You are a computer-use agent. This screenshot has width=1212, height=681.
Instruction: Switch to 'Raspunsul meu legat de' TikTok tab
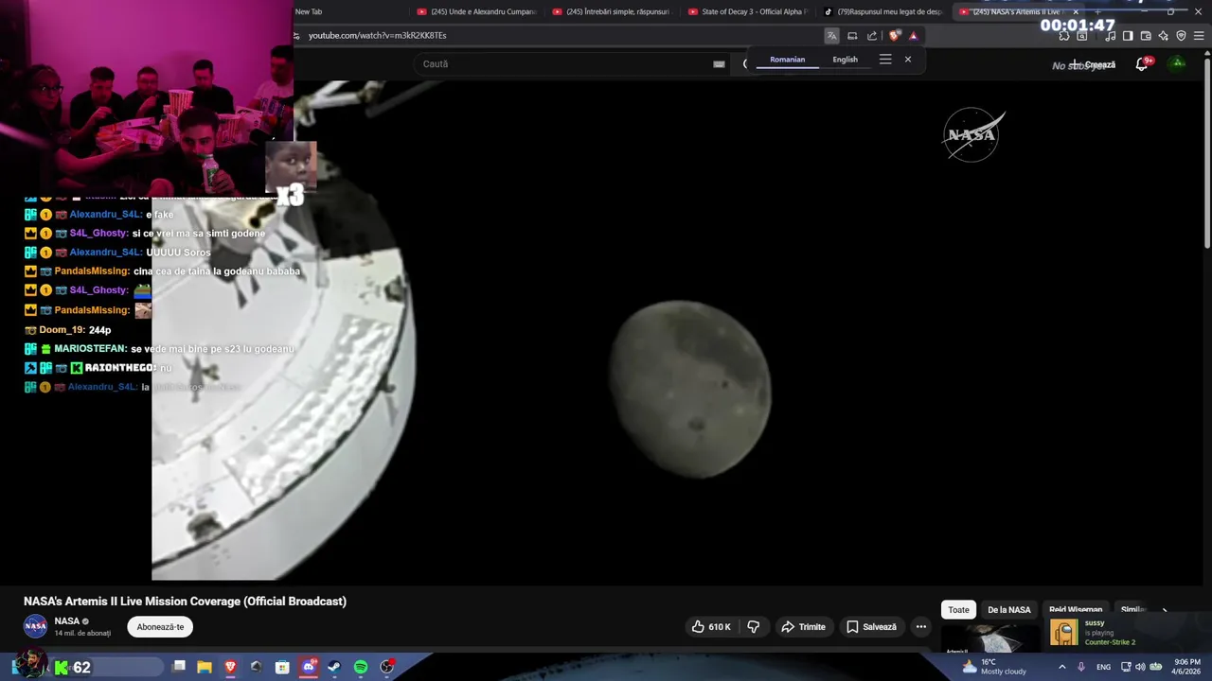[883, 11]
